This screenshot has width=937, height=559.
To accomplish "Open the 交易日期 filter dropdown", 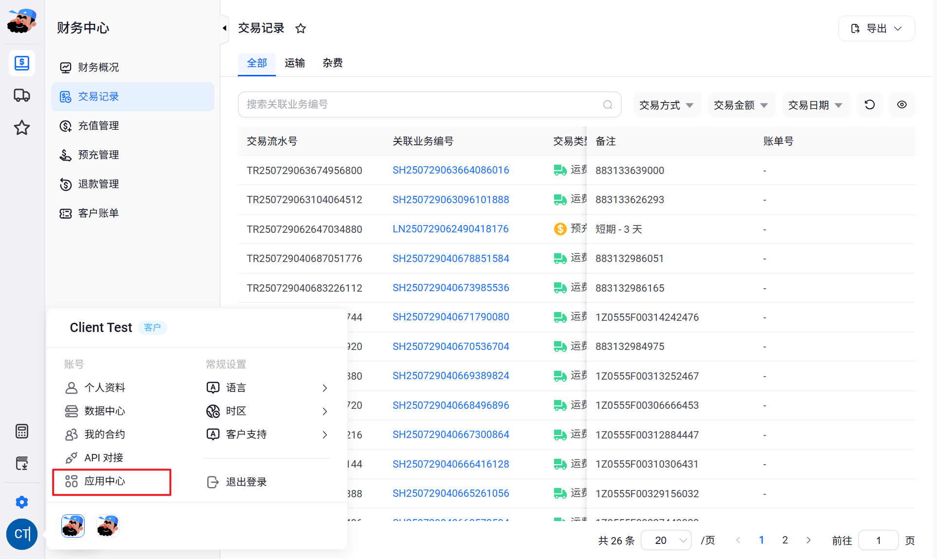I will click(816, 105).
